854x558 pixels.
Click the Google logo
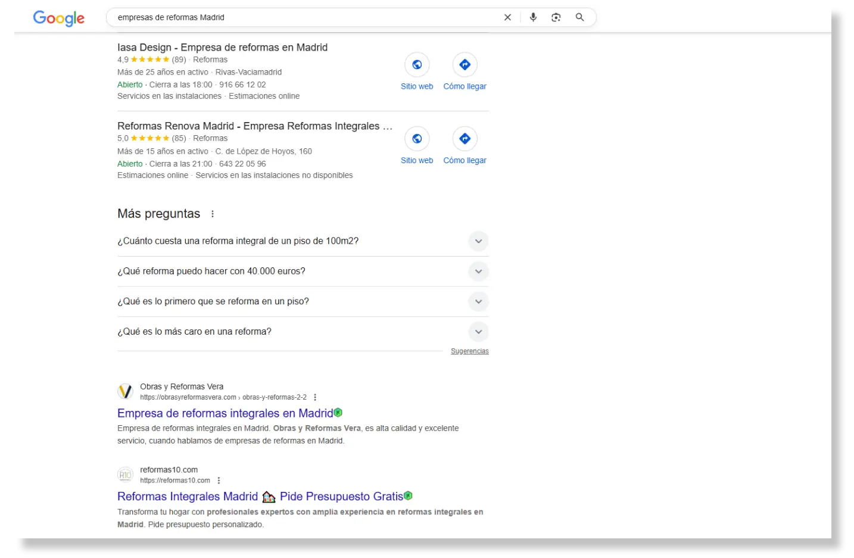pyautogui.click(x=58, y=18)
